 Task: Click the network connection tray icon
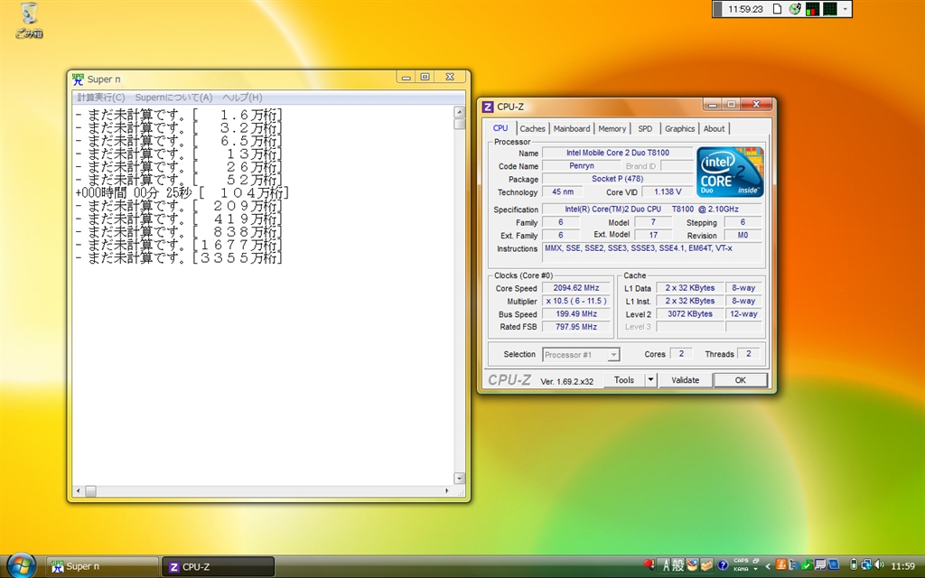867,565
